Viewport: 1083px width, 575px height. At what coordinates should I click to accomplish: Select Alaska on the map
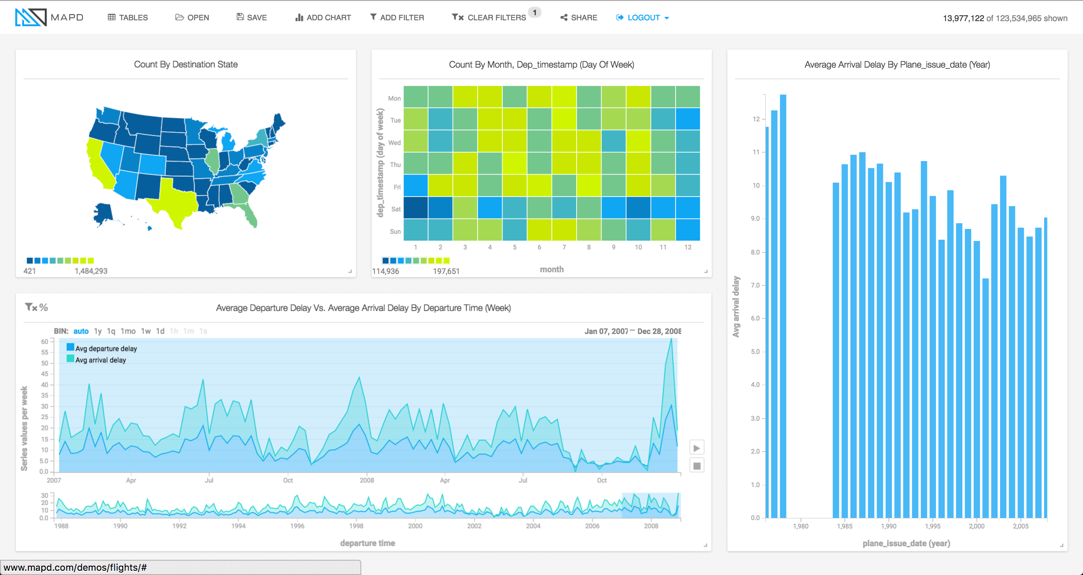(x=104, y=214)
